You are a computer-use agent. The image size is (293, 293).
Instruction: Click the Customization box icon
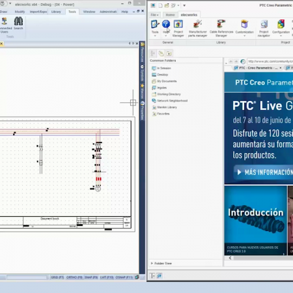click(244, 24)
